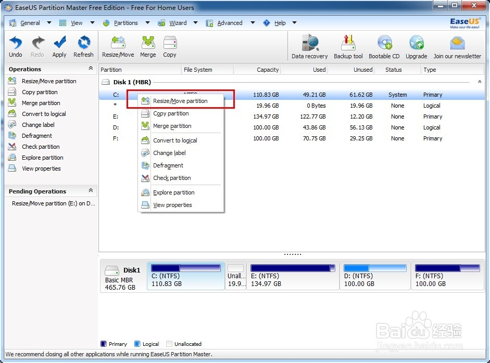Click the Primary legend color swatch
The width and height of the screenshot is (490, 363).
click(104, 344)
